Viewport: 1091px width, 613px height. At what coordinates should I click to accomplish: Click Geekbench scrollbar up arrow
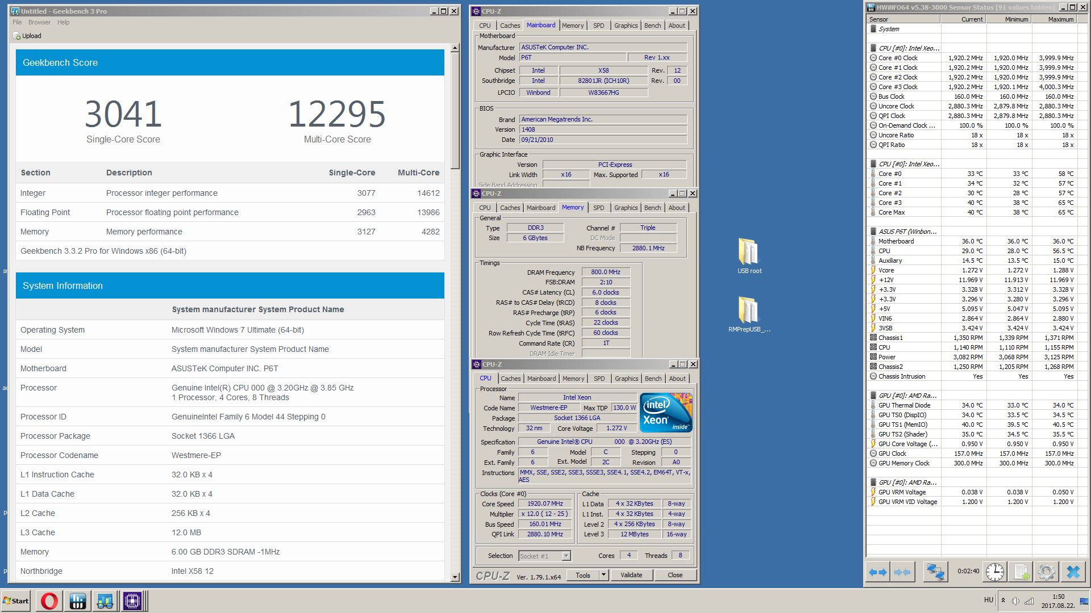click(x=455, y=48)
